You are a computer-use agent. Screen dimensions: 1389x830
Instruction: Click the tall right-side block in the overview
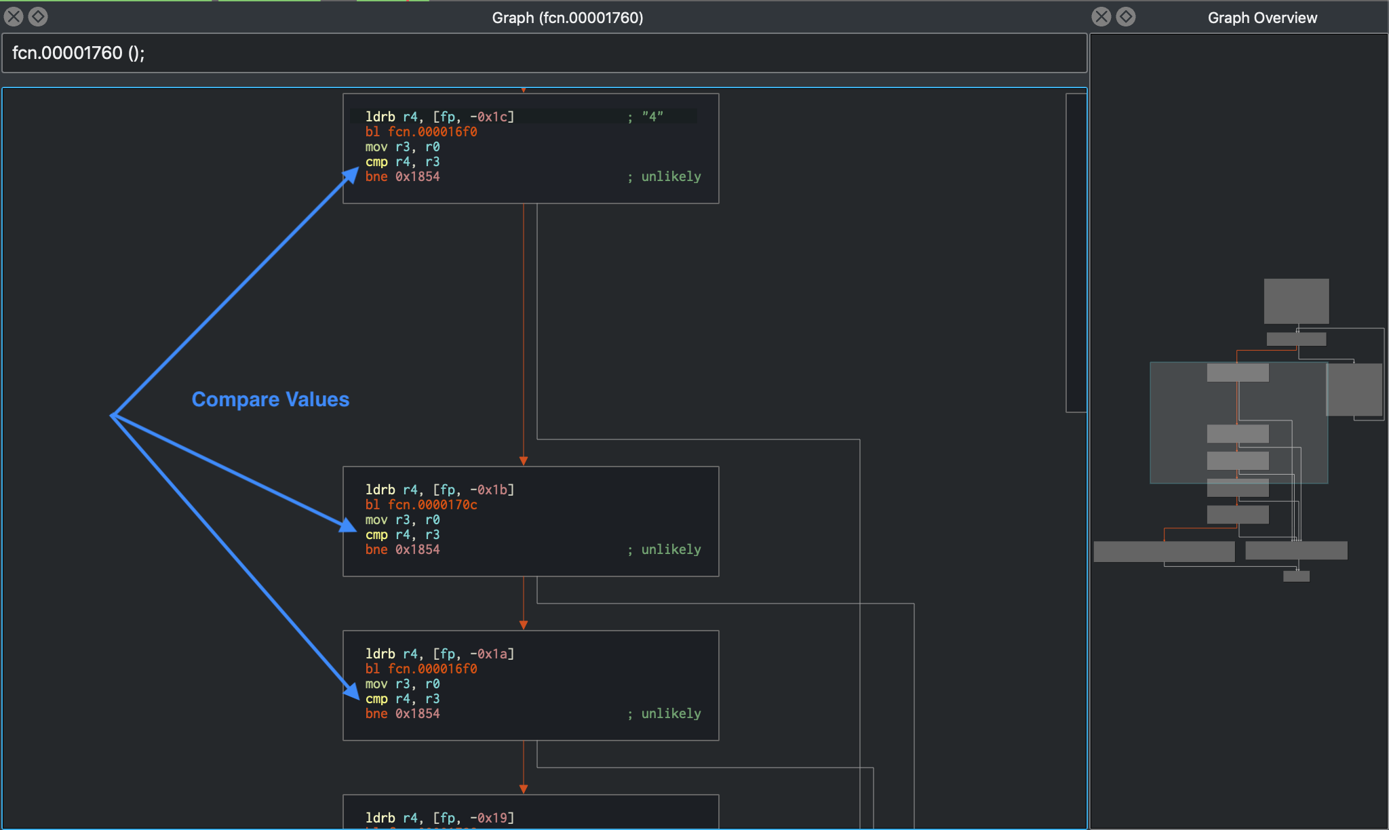[1354, 389]
